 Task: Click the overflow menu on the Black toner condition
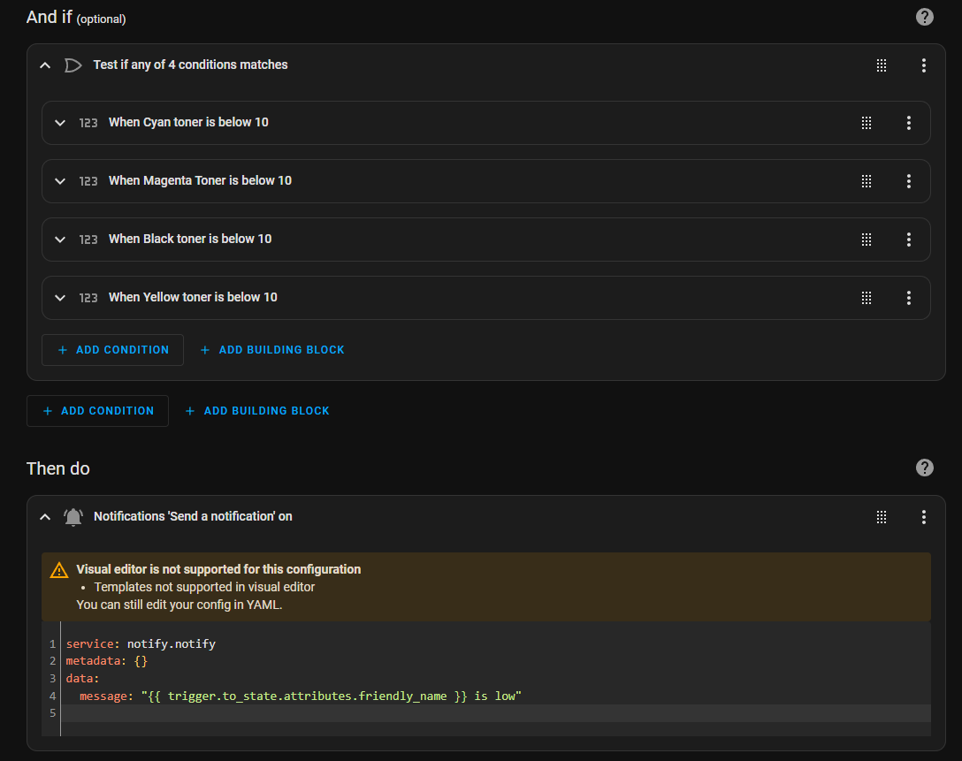pyautogui.click(x=909, y=239)
